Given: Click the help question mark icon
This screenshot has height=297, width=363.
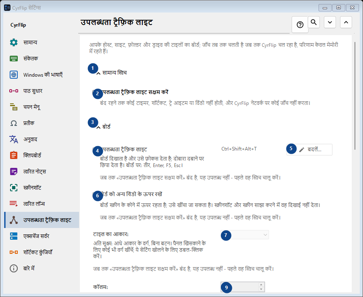Looking at the screenshot, I should pos(300,25).
